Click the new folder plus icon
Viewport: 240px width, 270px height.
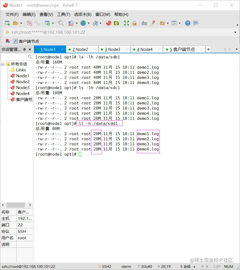click(x=162, y=23)
